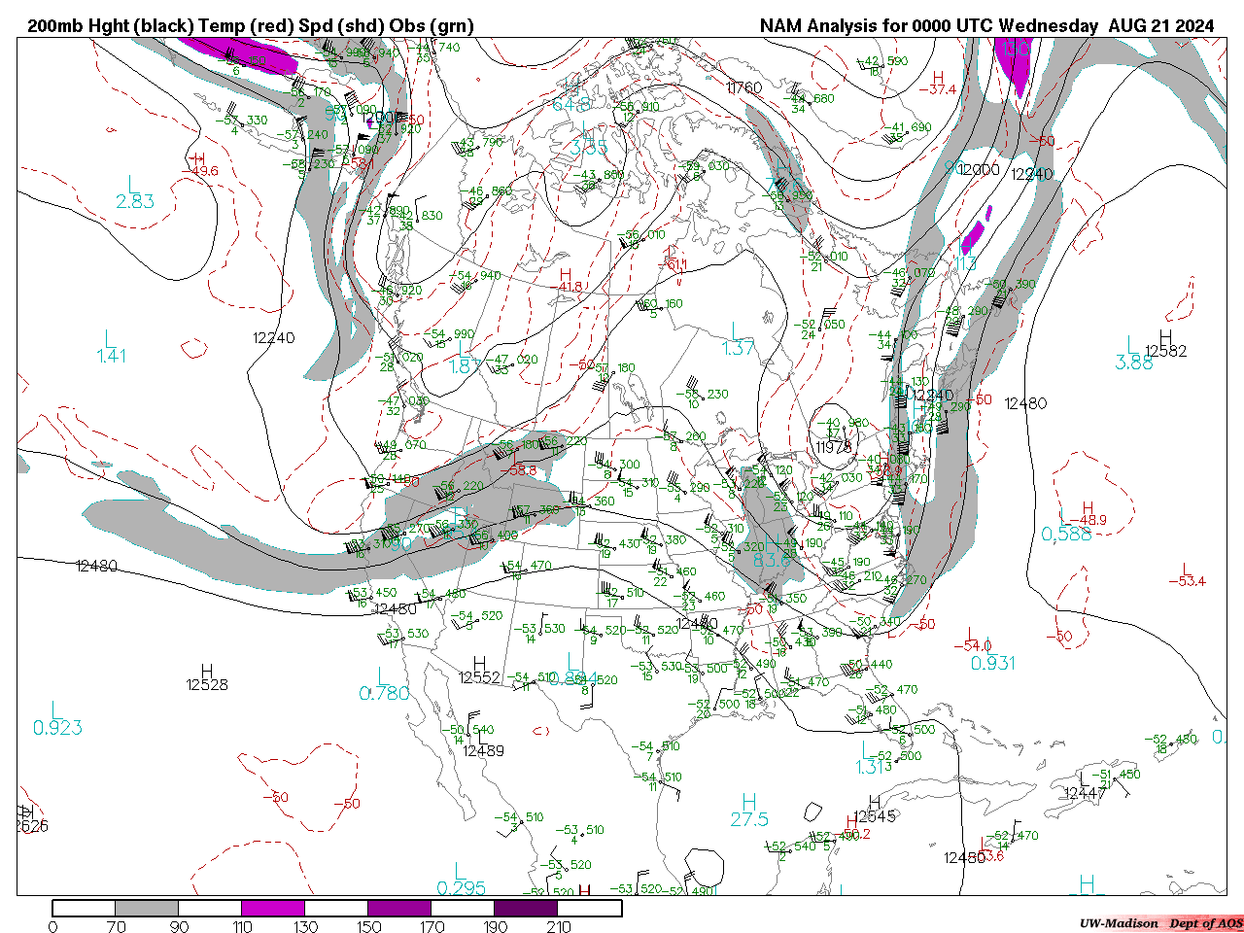Viewport: 1244px width, 933px height.
Task: Click the cyan L 2.83 marker
Action: tap(134, 192)
